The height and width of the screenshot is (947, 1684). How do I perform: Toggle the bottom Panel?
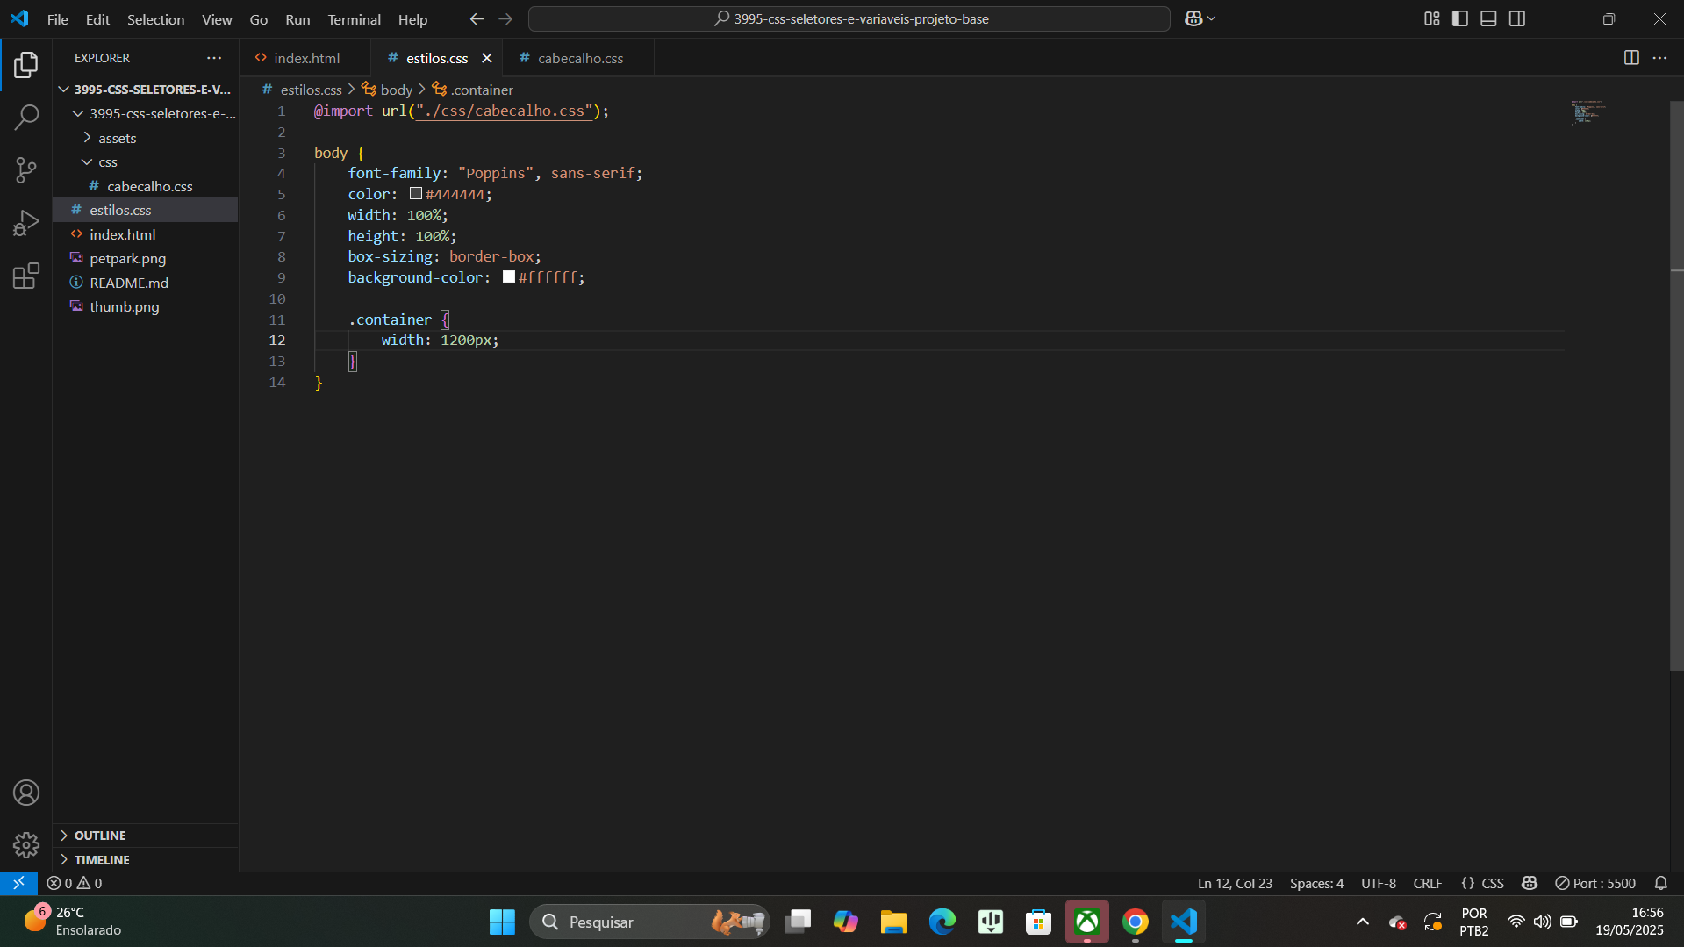1488,18
